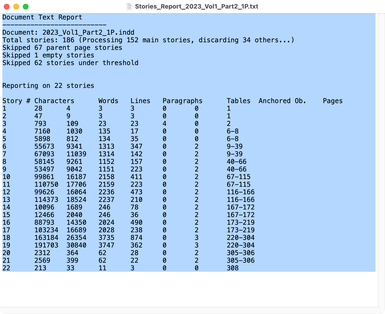Viewport: 385px width, 314px height.
Task: Click the value "114373" in story 13
Action: (x=46, y=200)
